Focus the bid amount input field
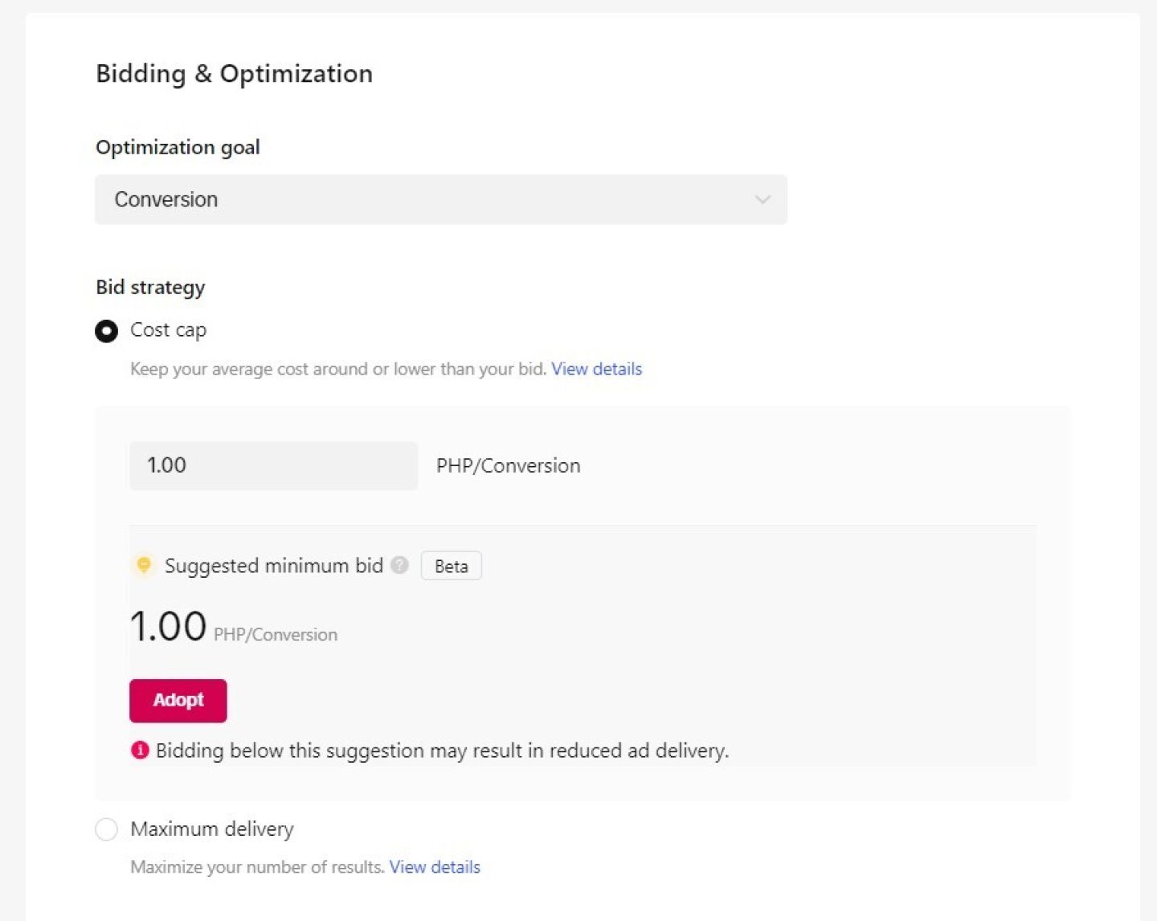The height and width of the screenshot is (921, 1157). coord(273,465)
